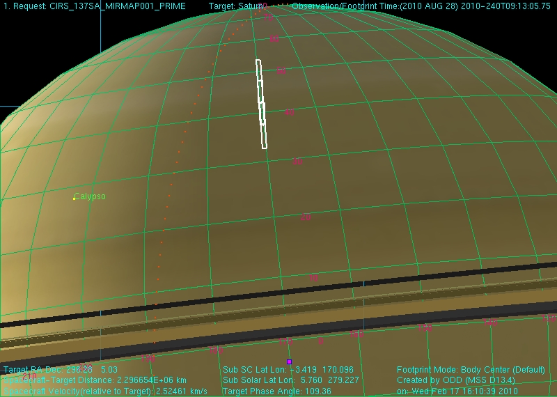The image size is (557, 397).
Task: Click the yellow Calypso moon marker
Action: (74, 198)
